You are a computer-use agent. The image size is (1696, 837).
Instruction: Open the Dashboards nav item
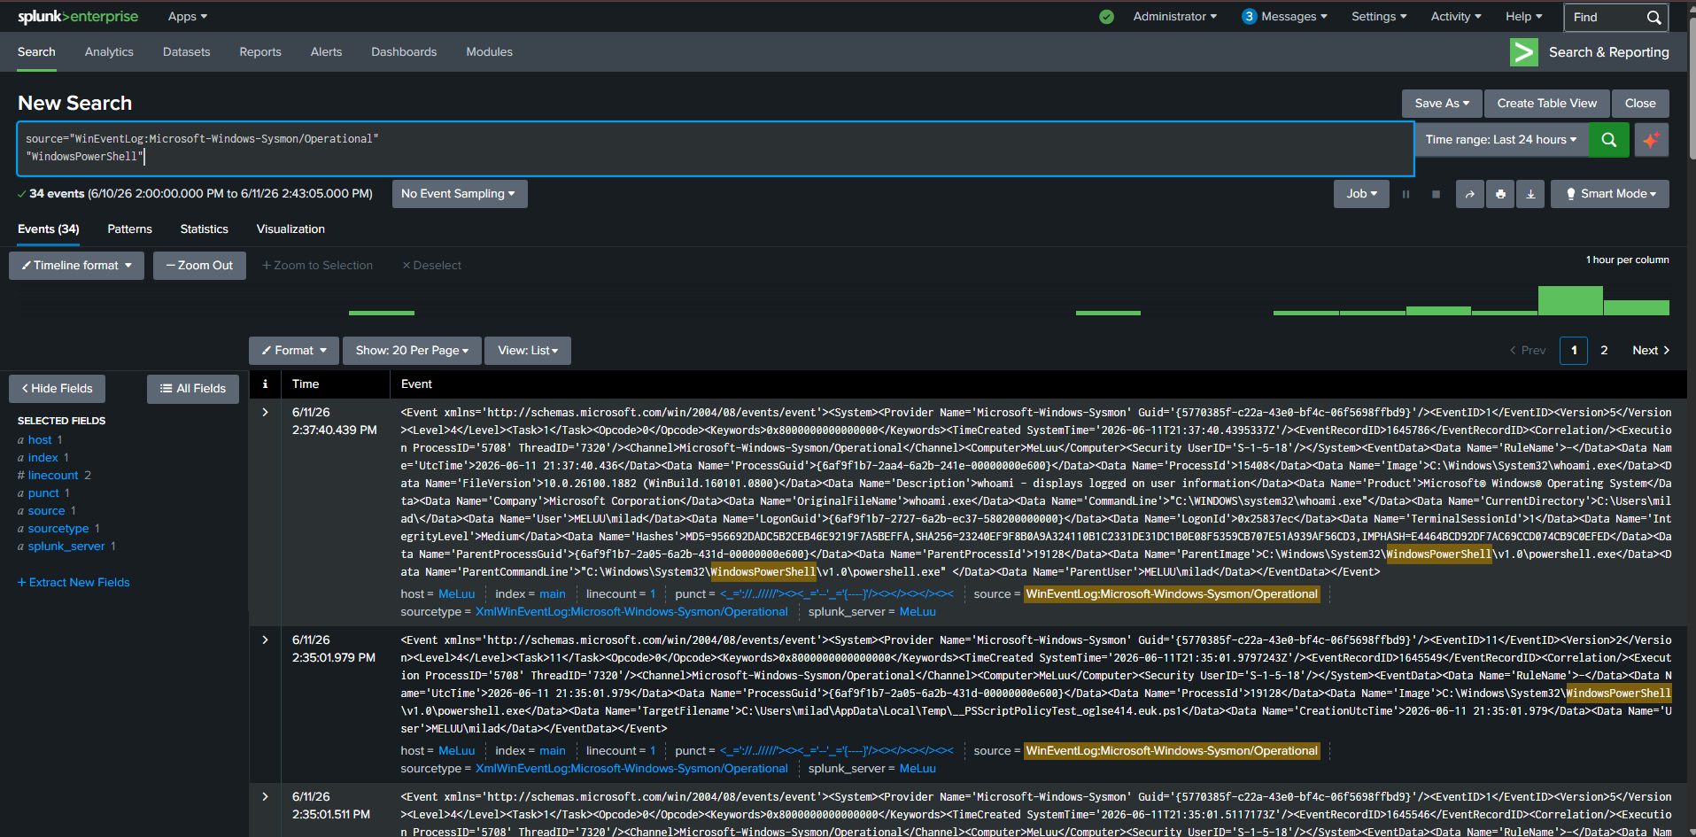[x=404, y=52]
